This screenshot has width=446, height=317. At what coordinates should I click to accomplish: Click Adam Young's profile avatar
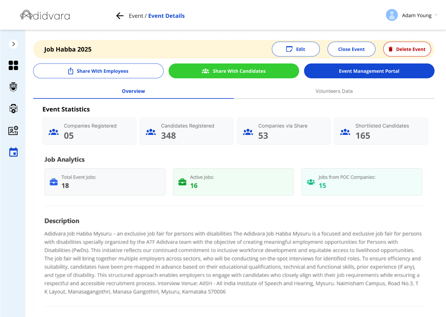point(392,15)
